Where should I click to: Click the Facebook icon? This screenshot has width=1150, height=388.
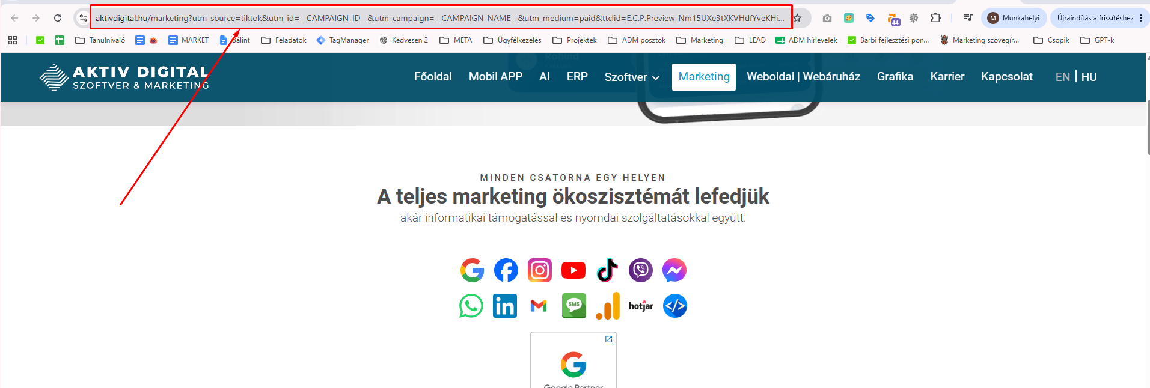[x=506, y=270]
